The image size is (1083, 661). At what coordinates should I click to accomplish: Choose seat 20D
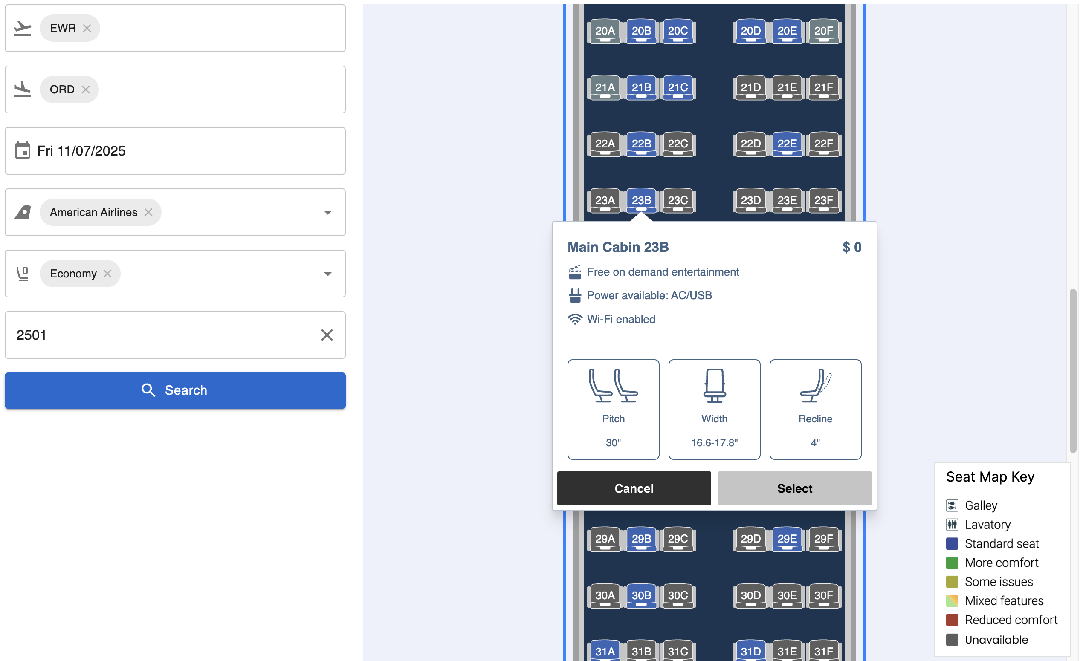751,31
